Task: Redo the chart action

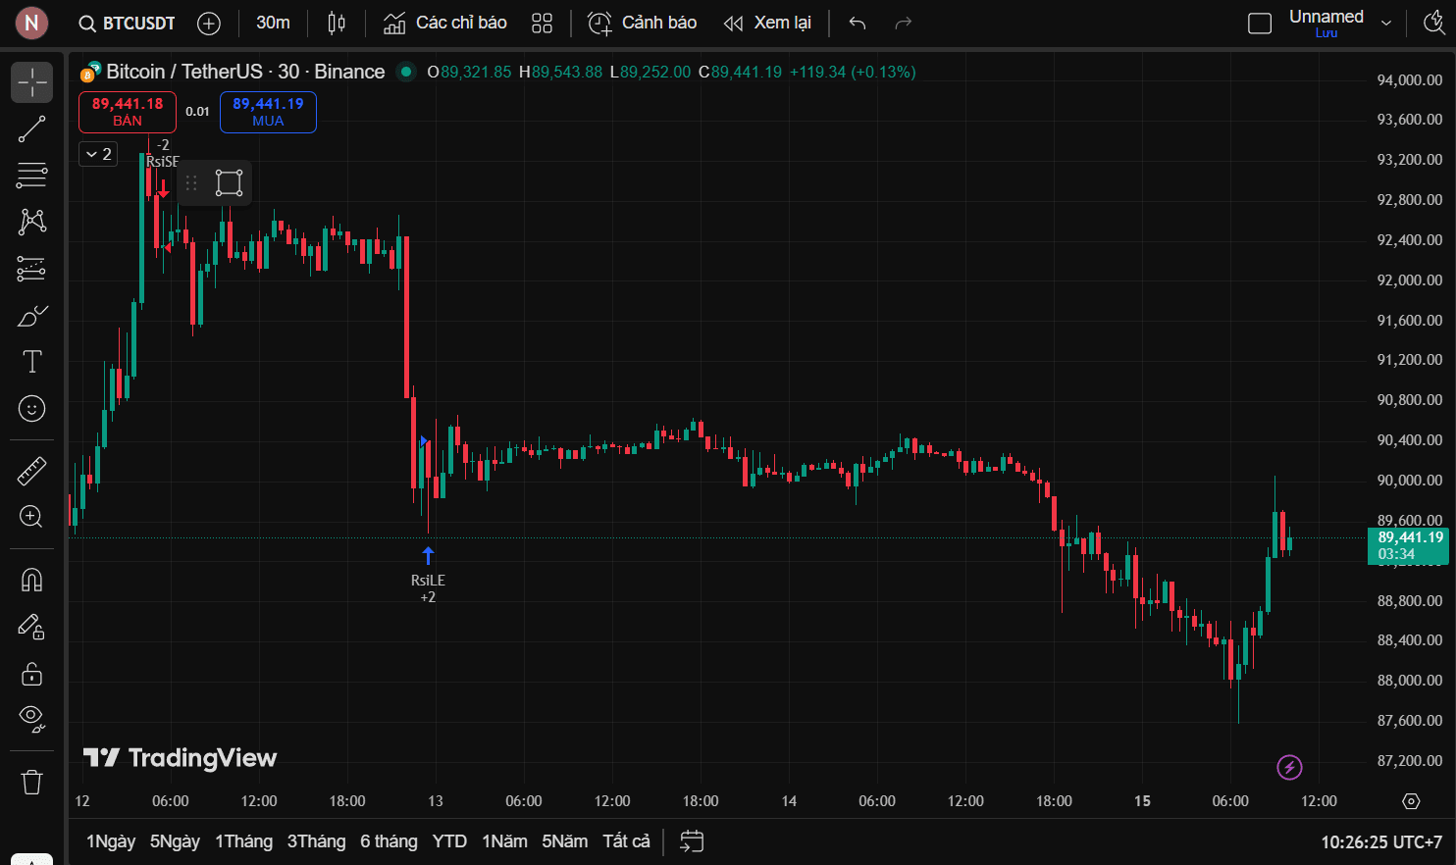Action: click(904, 24)
